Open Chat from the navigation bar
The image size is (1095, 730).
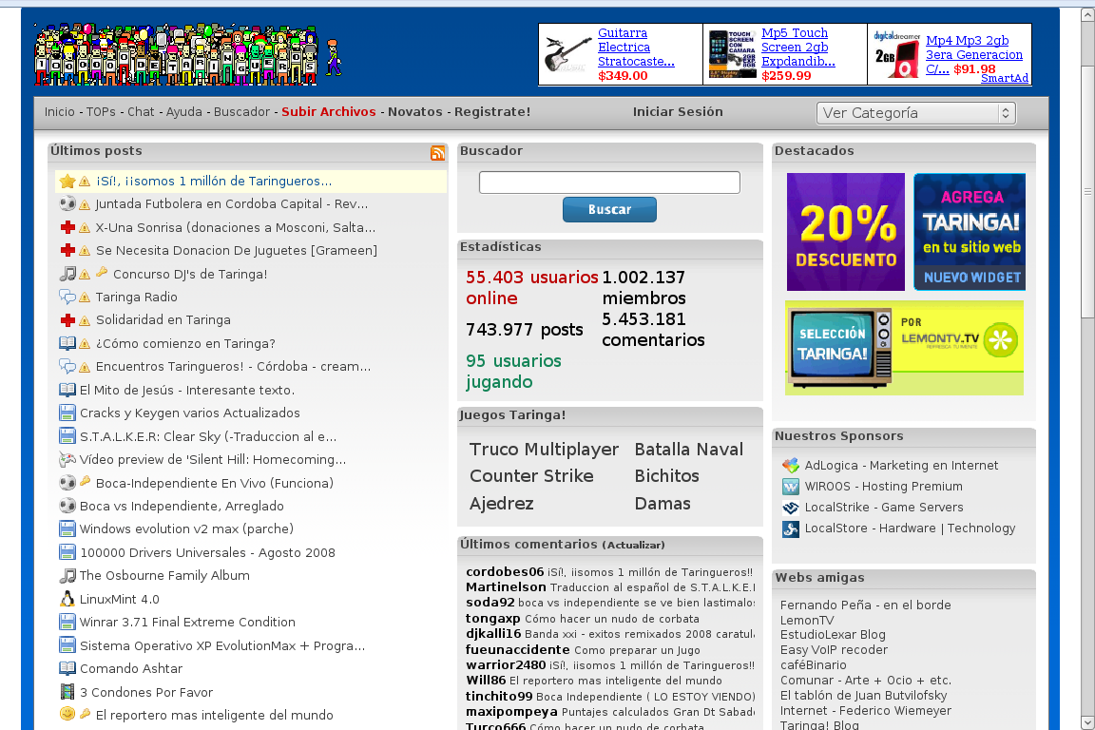141,112
